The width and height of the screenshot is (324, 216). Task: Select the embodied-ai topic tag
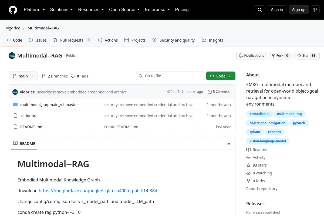point(259,114)
